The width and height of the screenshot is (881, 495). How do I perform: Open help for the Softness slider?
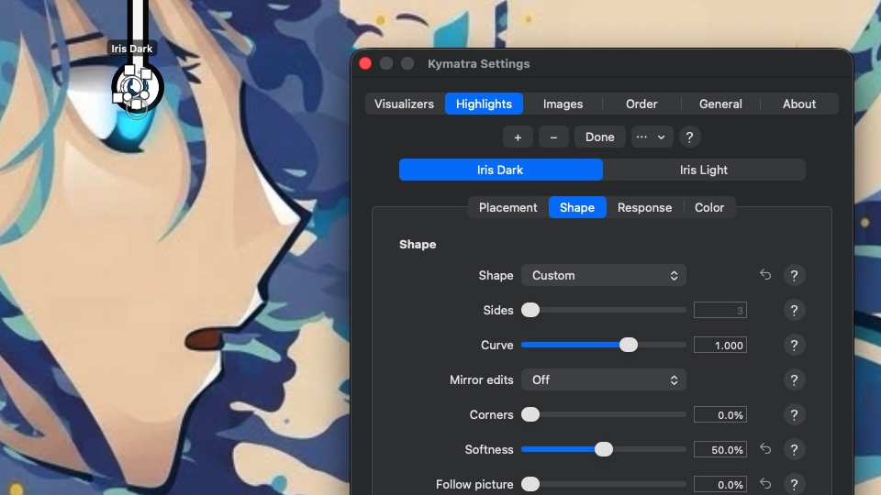point(794,449)
